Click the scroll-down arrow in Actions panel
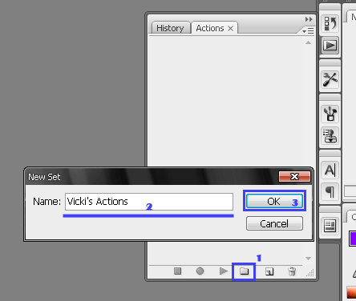The height and width of the screenshot is (301, 356). [x=308, y=259]
